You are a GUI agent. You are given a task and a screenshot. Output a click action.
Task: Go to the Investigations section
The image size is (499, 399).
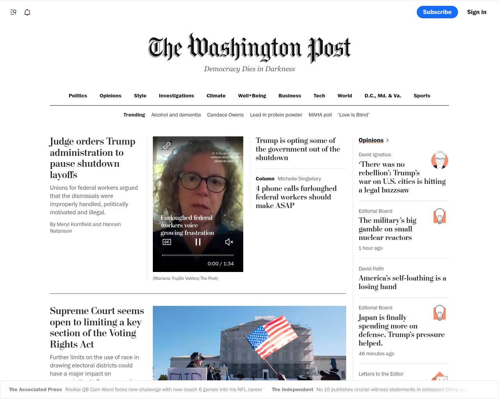click(176, 95)
